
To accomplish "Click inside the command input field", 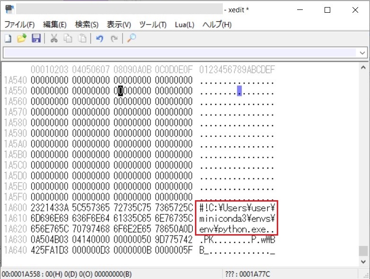I will click(x=180, y=53).
